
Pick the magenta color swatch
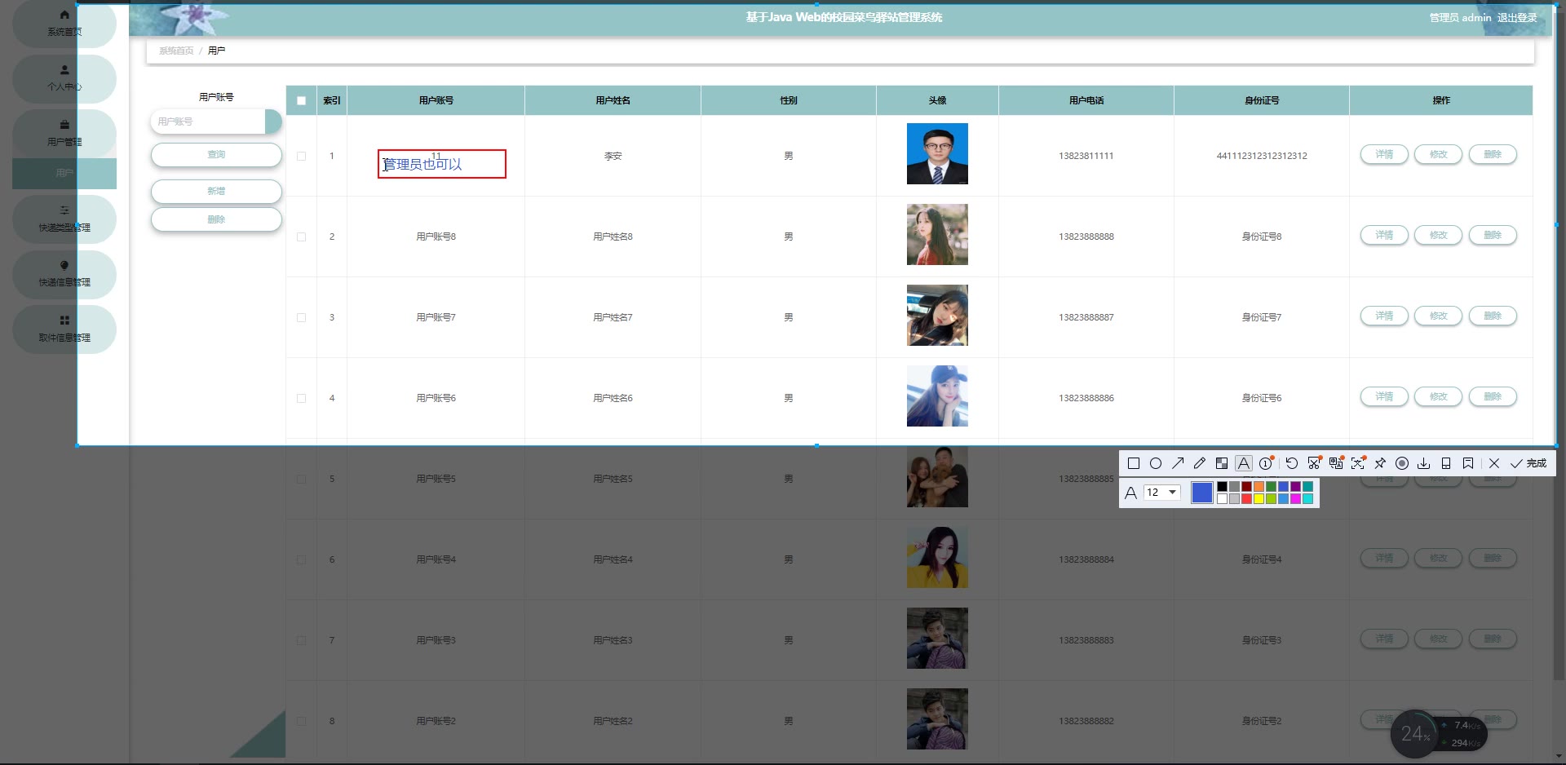[x=1295, y=499]
